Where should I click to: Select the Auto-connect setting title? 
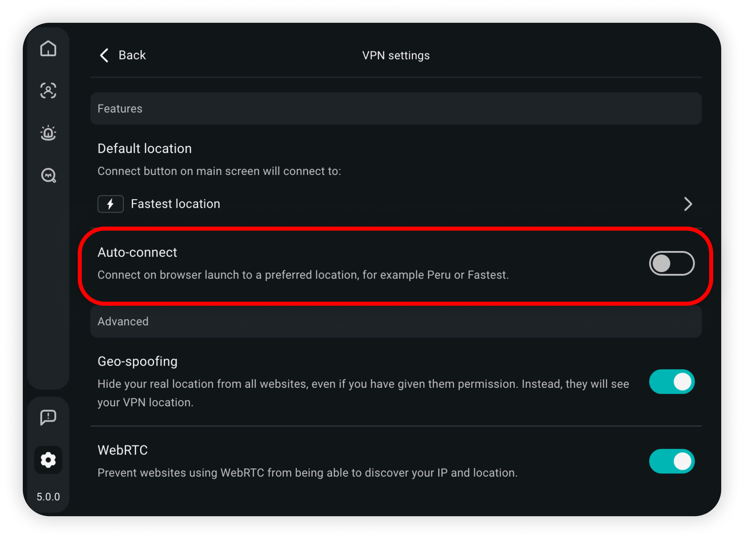[137, 252]
